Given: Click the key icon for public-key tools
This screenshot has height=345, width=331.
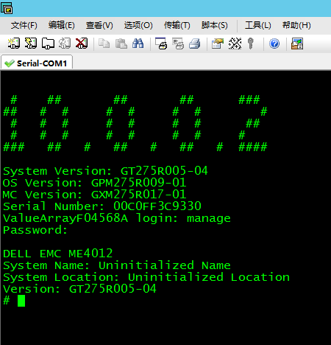Looking at the screenshot, I should pos(250,43).
